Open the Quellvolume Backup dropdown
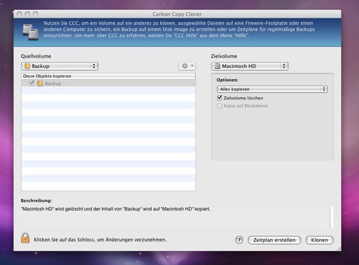Image resolution: width=359 pixels, height=265 pixels. (60, 66)
